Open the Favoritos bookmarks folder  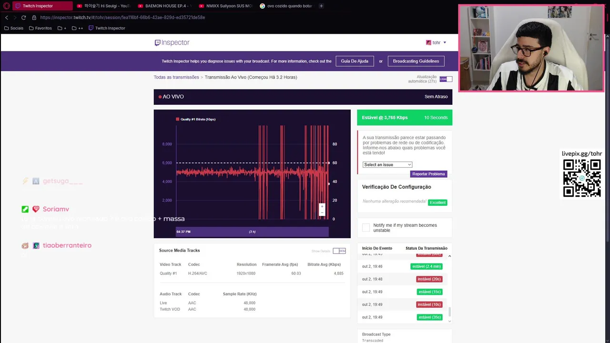point(40,28)
